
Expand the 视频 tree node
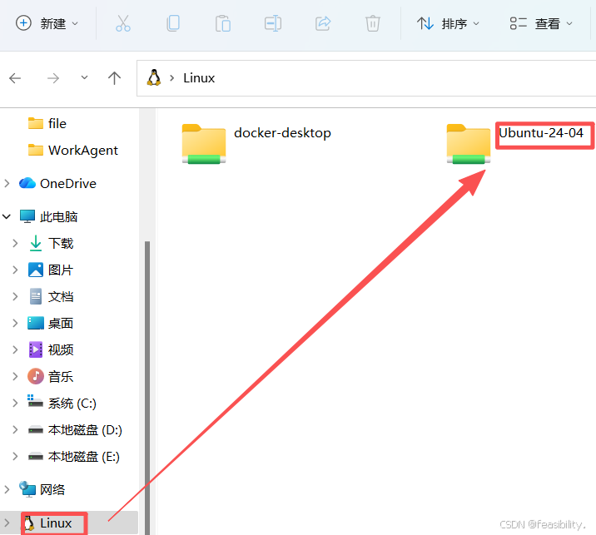point(15,350)
